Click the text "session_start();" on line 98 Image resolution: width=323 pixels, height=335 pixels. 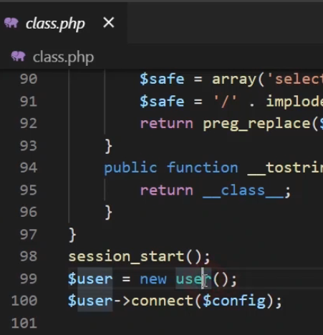pos(139,256)
